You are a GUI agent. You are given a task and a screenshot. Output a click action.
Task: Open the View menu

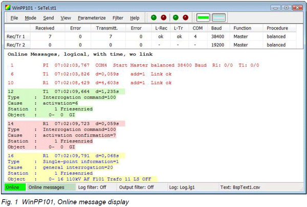click(66, 18)
